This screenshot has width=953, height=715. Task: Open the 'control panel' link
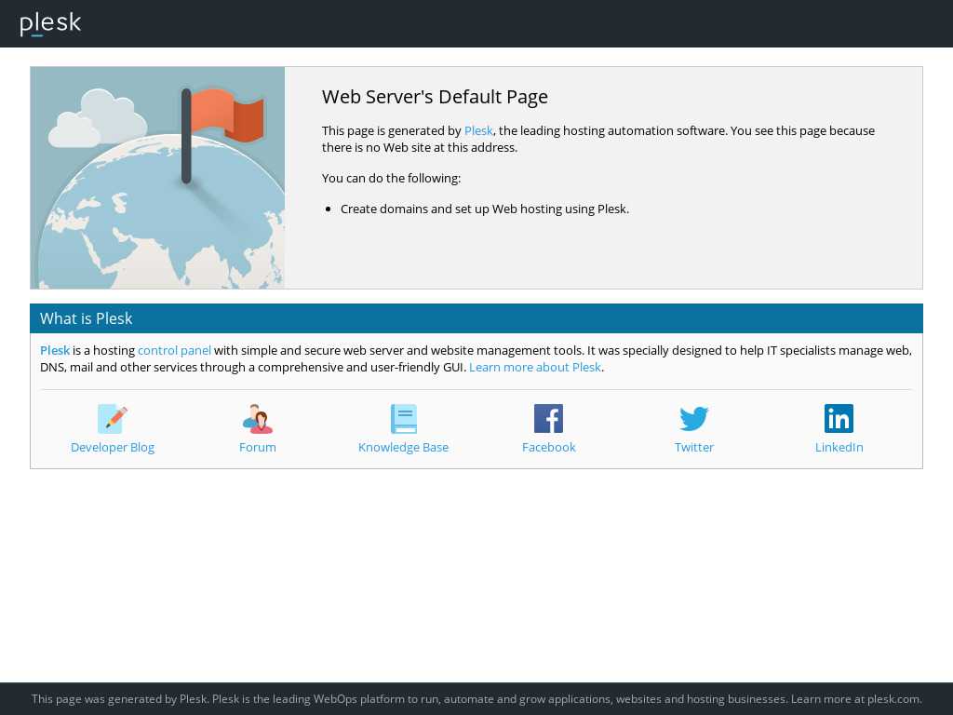174,350
